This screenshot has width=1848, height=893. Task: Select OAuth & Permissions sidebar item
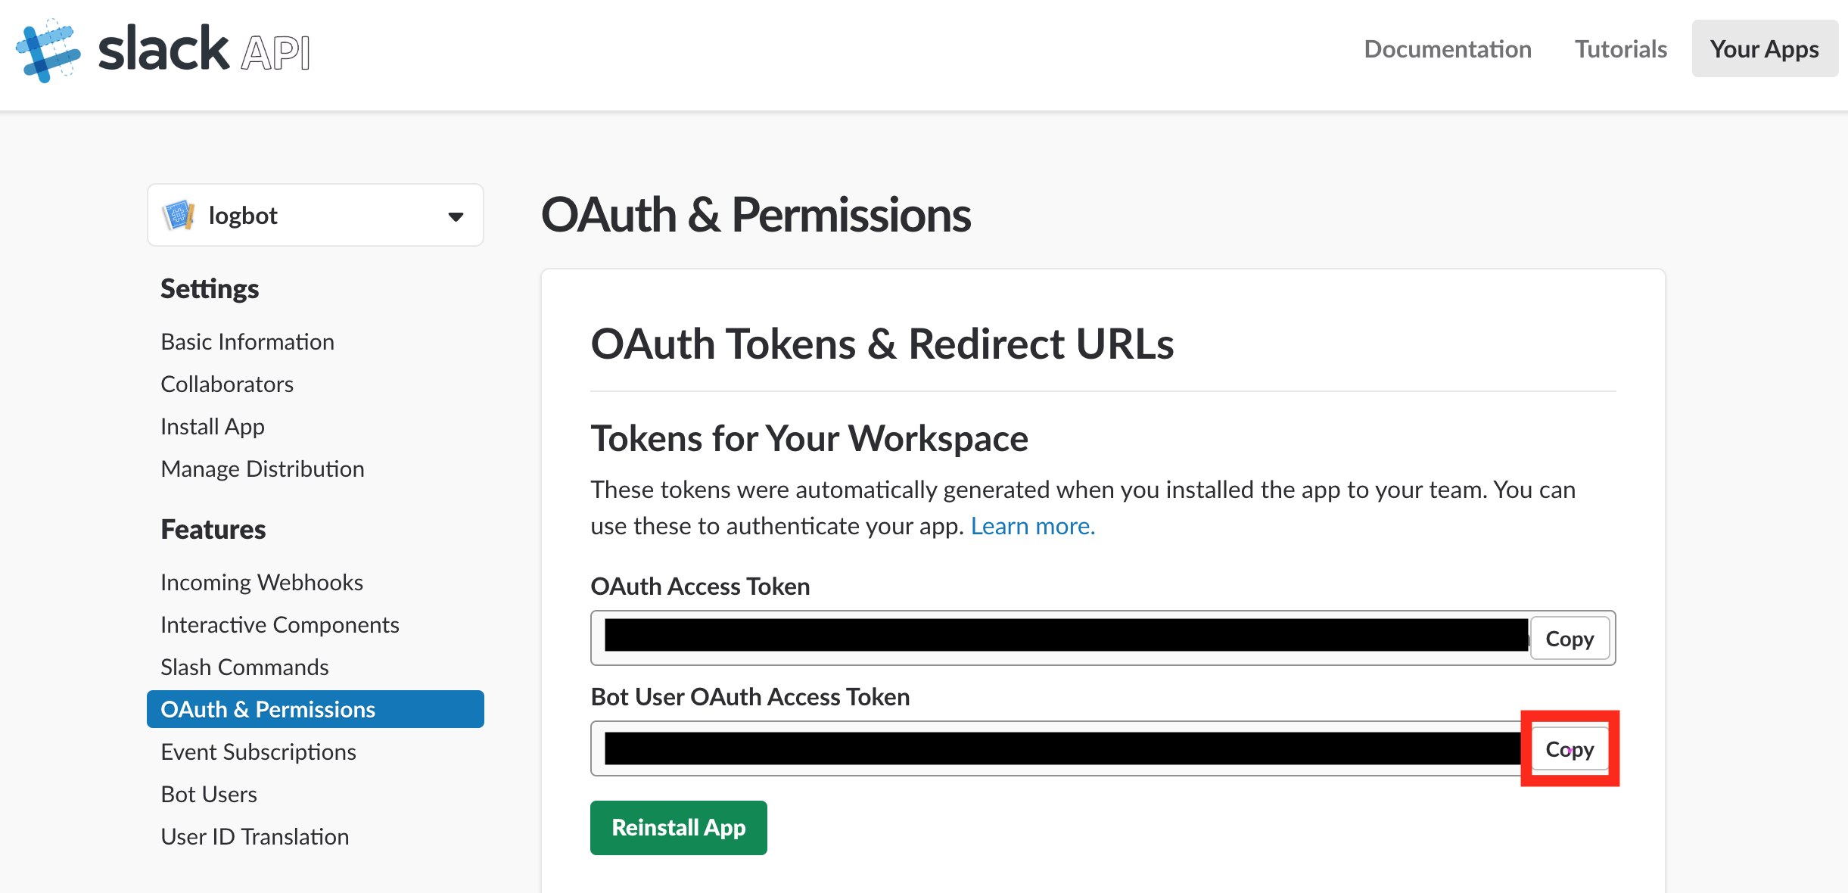pyautogui.click(x=267, y=710)
